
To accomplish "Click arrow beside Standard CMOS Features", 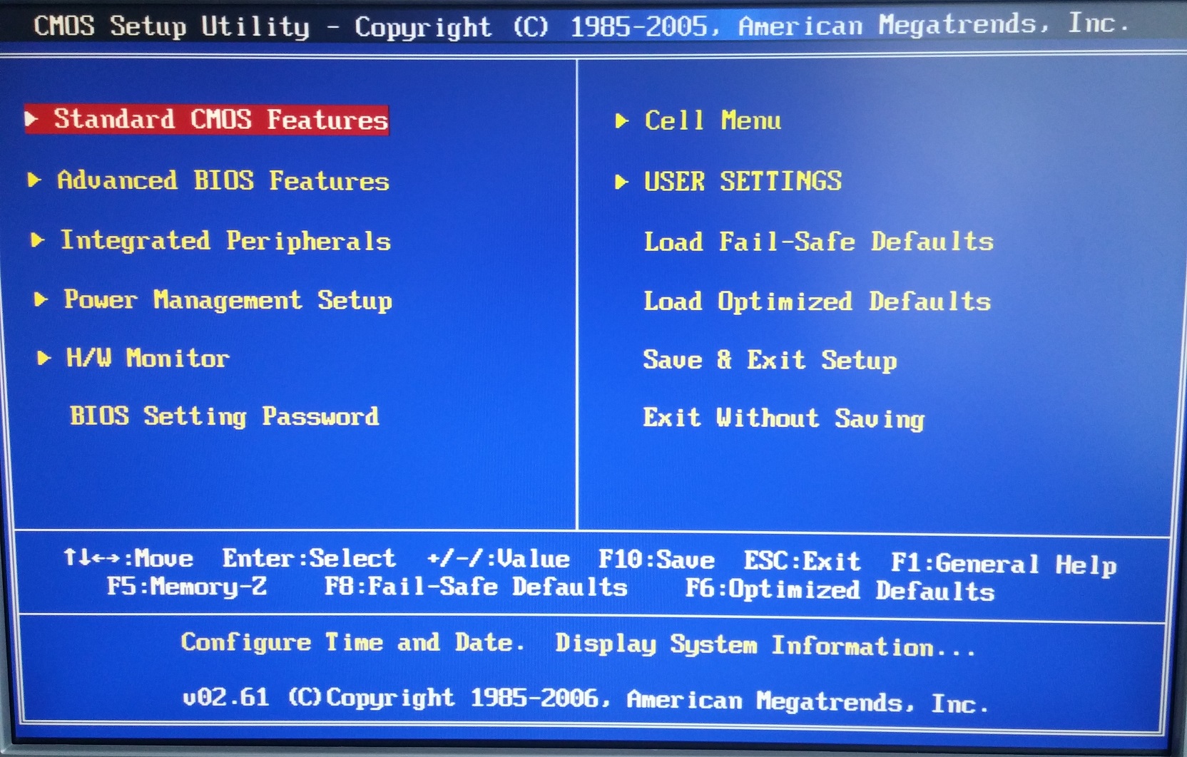I will coord(31,119).
